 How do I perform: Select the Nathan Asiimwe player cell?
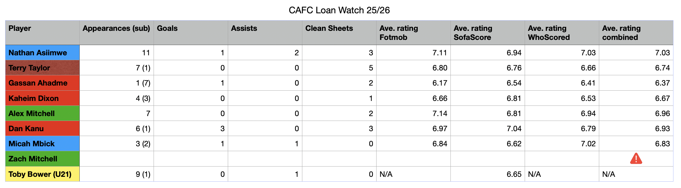coord(42,53)
